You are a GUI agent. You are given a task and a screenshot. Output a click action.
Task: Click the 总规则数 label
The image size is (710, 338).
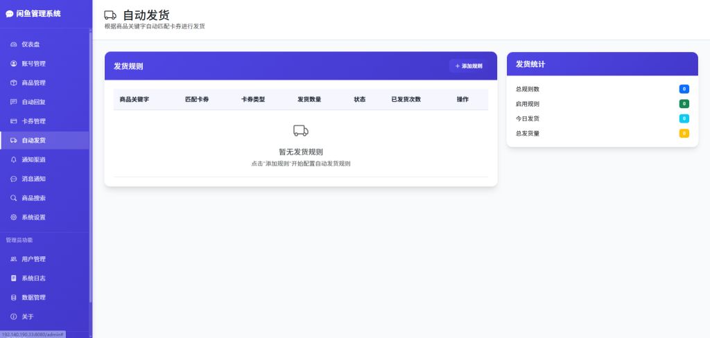(528, 89)
